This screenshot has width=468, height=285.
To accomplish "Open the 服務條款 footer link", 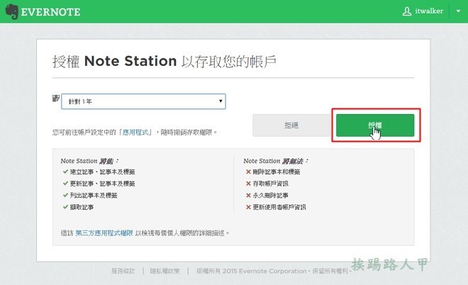I will (123, 271).
